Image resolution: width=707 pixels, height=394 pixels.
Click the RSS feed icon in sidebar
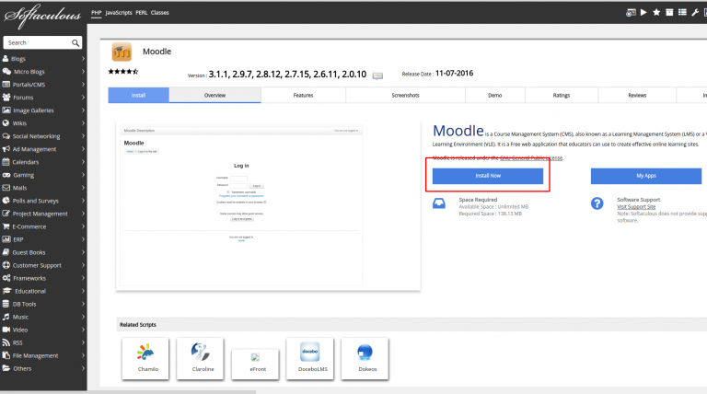(6, 342)
